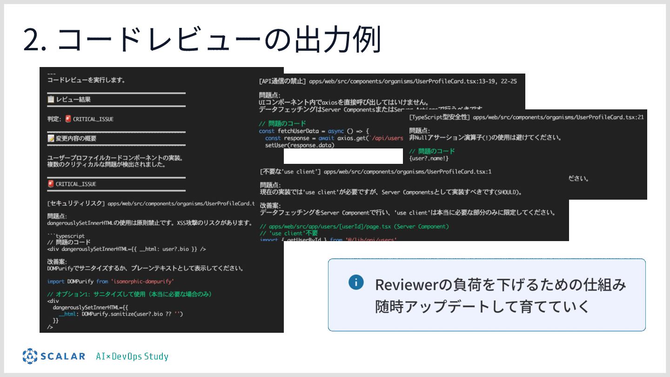Viewport: 670px width, 377px height.
Task: Click the clipboard icon beside レビュー結果
Action: 51,99
